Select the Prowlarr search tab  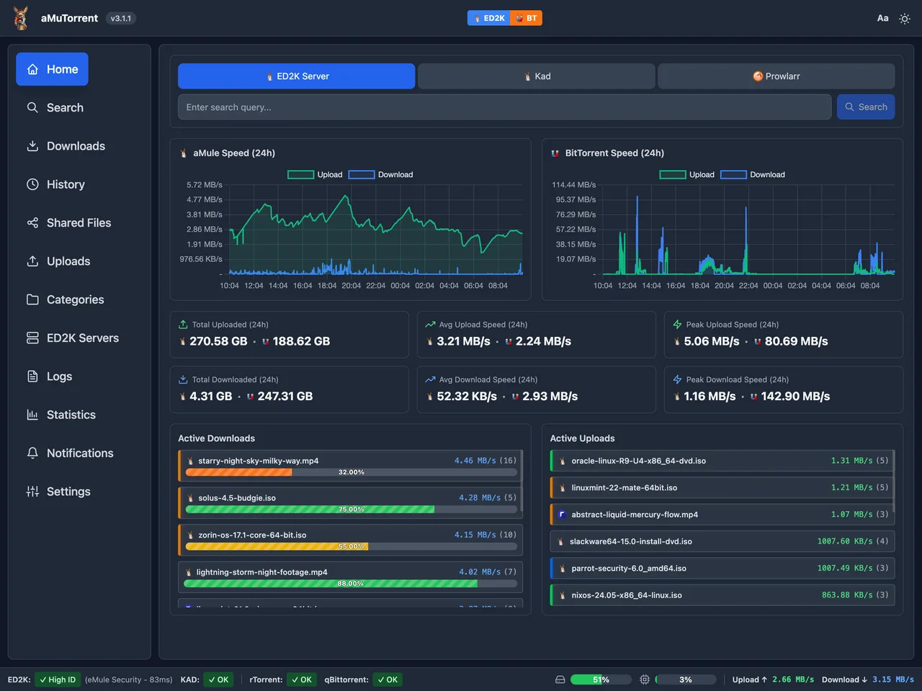click(776, 76)
